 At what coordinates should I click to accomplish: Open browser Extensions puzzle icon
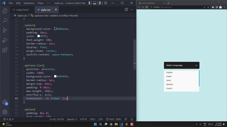[x=213, y=7]
